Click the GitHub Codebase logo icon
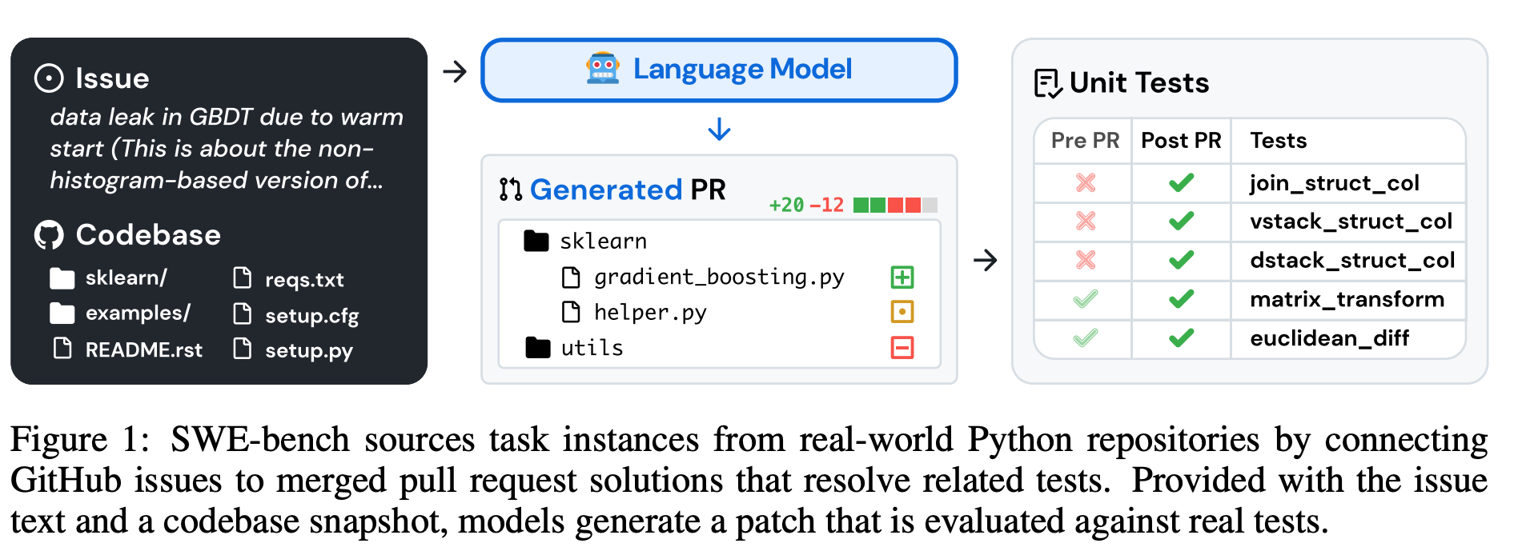Viewport: 1518px width, 555px height. click(49, 235)
